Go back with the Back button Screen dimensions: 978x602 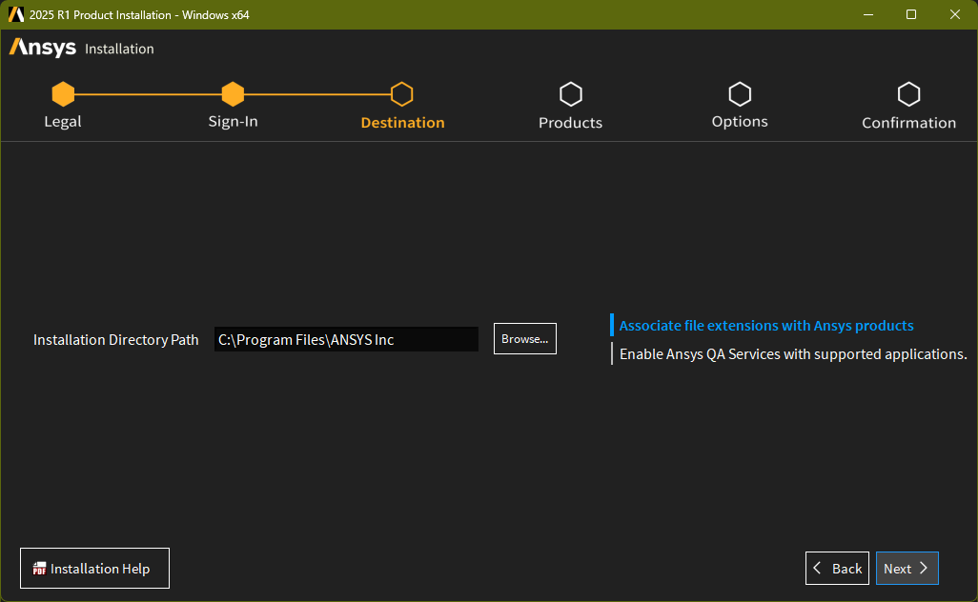click(837, 569)
